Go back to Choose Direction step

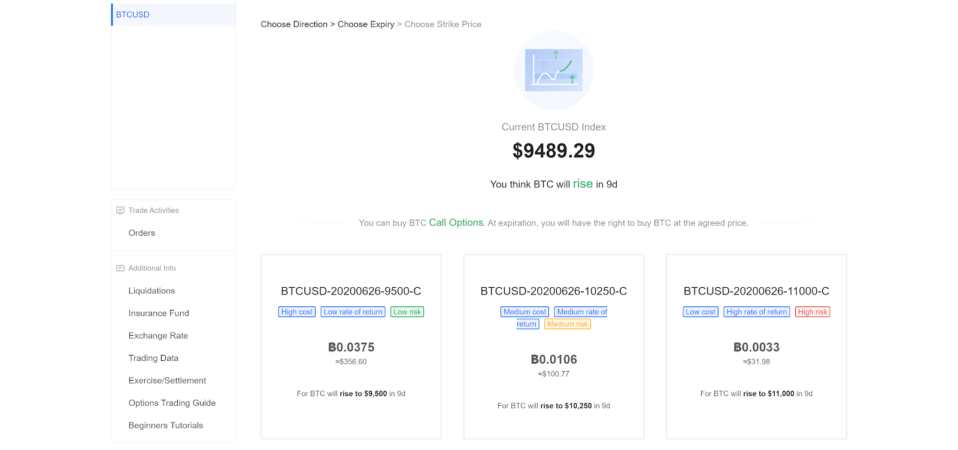294,25
